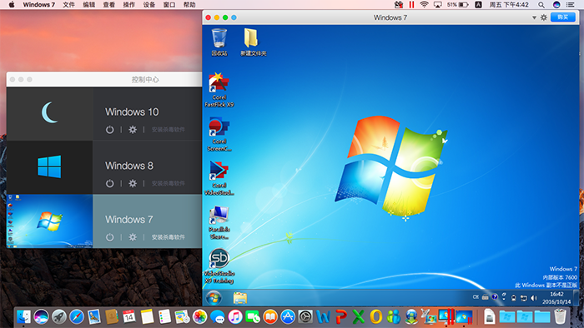Click the blue Coherence button in Windows 7 titlebar
584x328 pixels.
tap(234, 17)
